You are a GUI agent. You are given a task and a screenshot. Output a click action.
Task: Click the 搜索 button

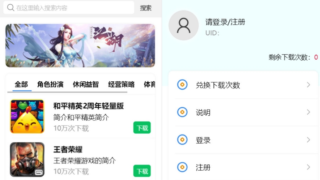coord(146,8)
